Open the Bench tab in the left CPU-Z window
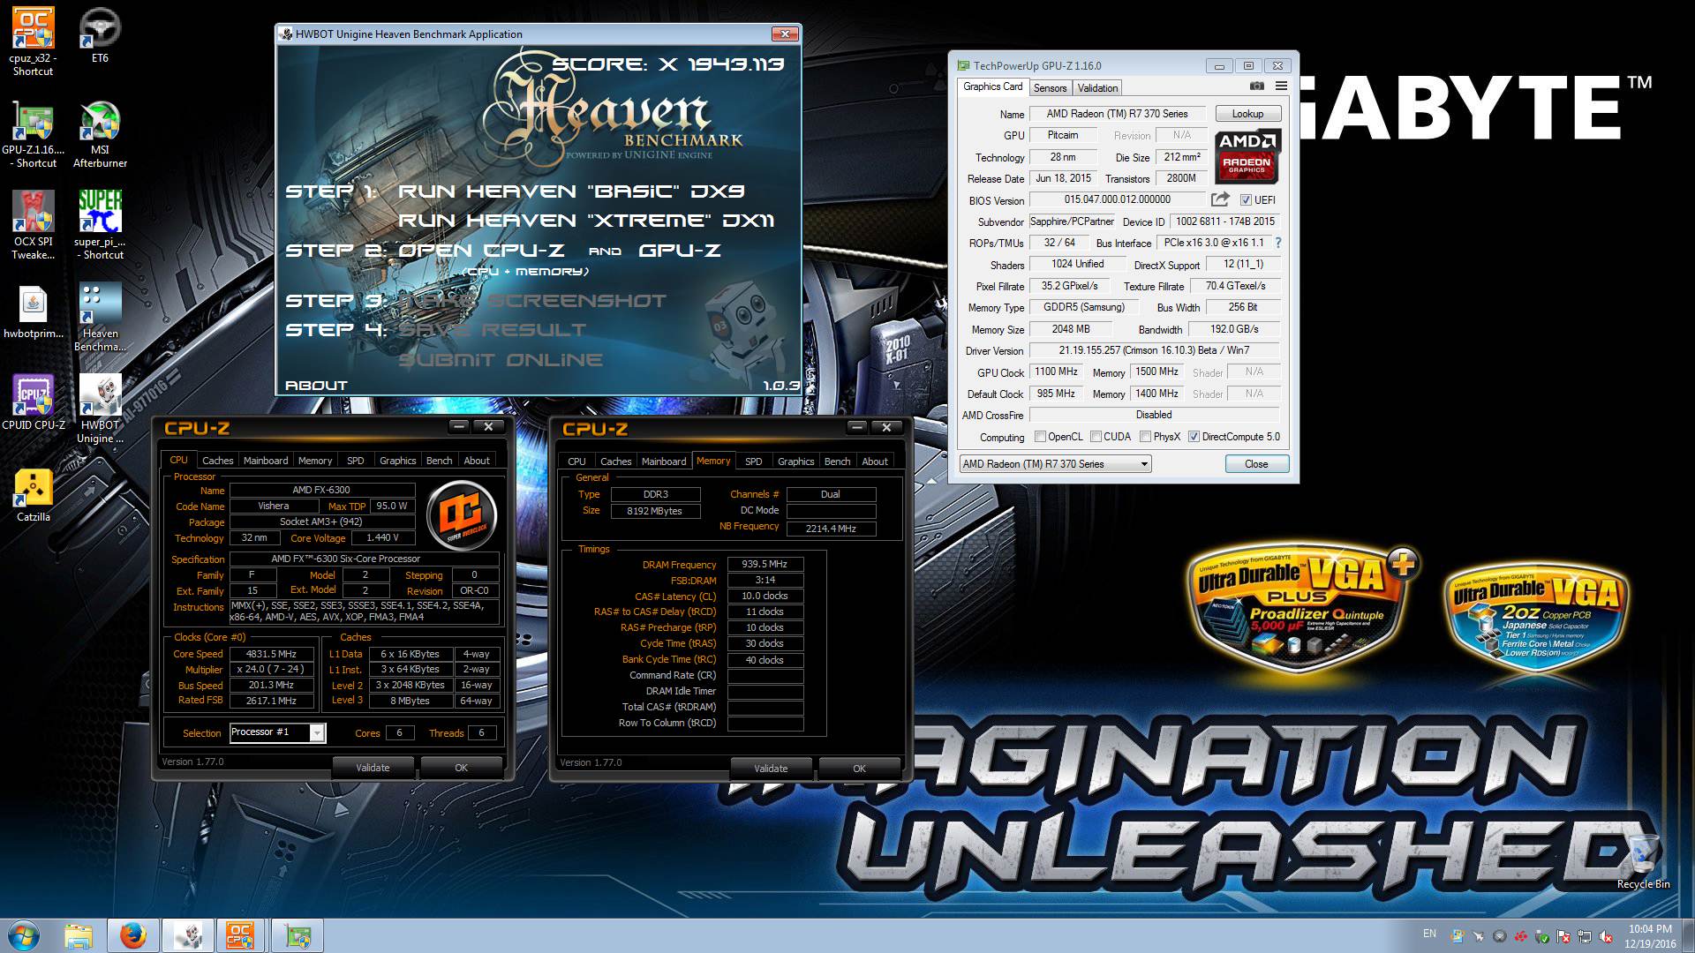Viewport: 1695px width, 953px height. 439,461
